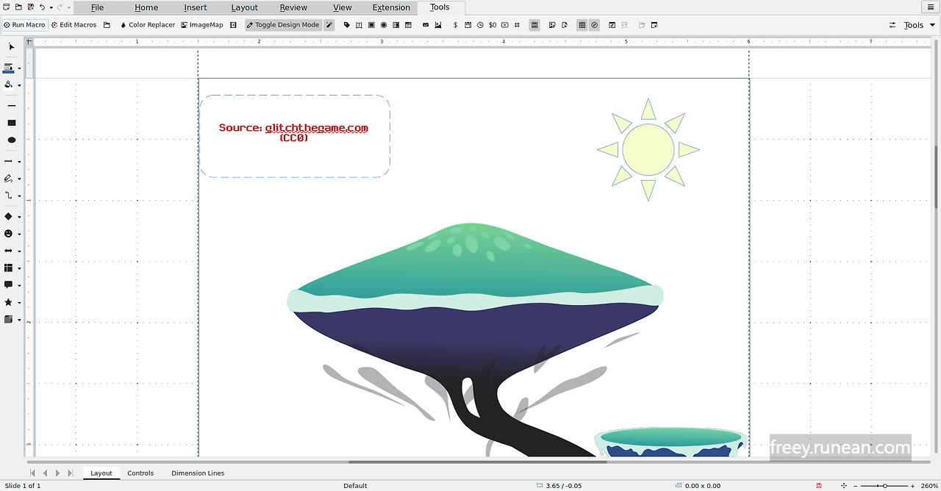Expand the Block Arrows shape dropdown
The width and height of the screenshot is (941, 491).
tap(21, 251)
